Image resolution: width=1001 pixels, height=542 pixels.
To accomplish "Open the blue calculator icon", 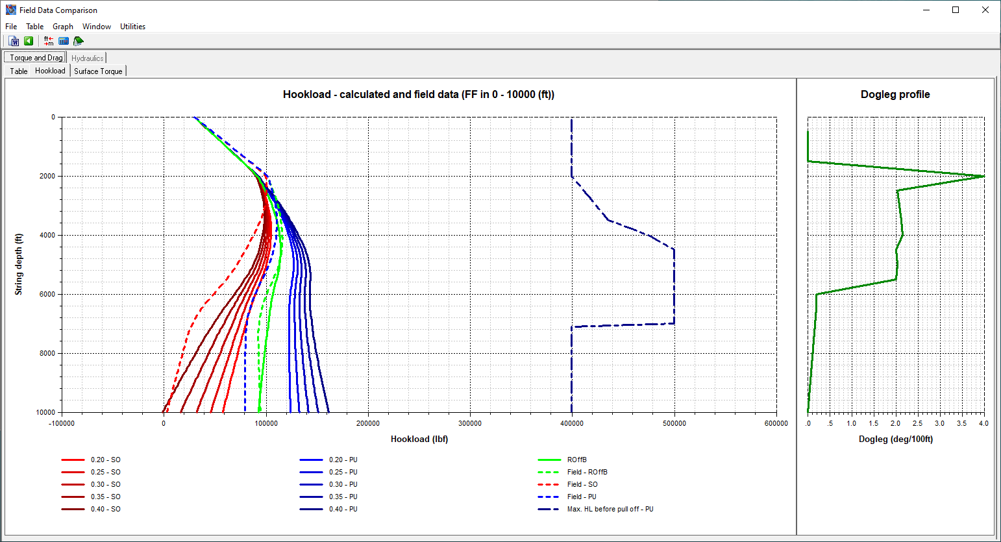I will pyautogui.click(x=64, y=41).
